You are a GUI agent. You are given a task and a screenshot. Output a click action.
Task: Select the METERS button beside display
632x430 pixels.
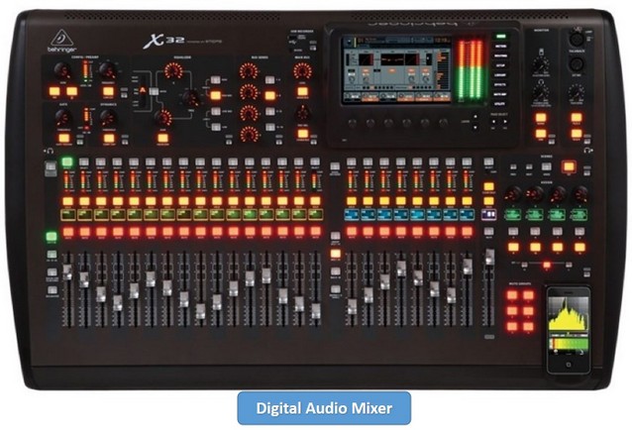point(500,47)
